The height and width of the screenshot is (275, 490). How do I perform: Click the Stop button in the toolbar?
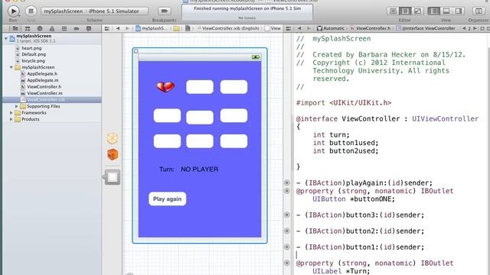pos(31,11)
